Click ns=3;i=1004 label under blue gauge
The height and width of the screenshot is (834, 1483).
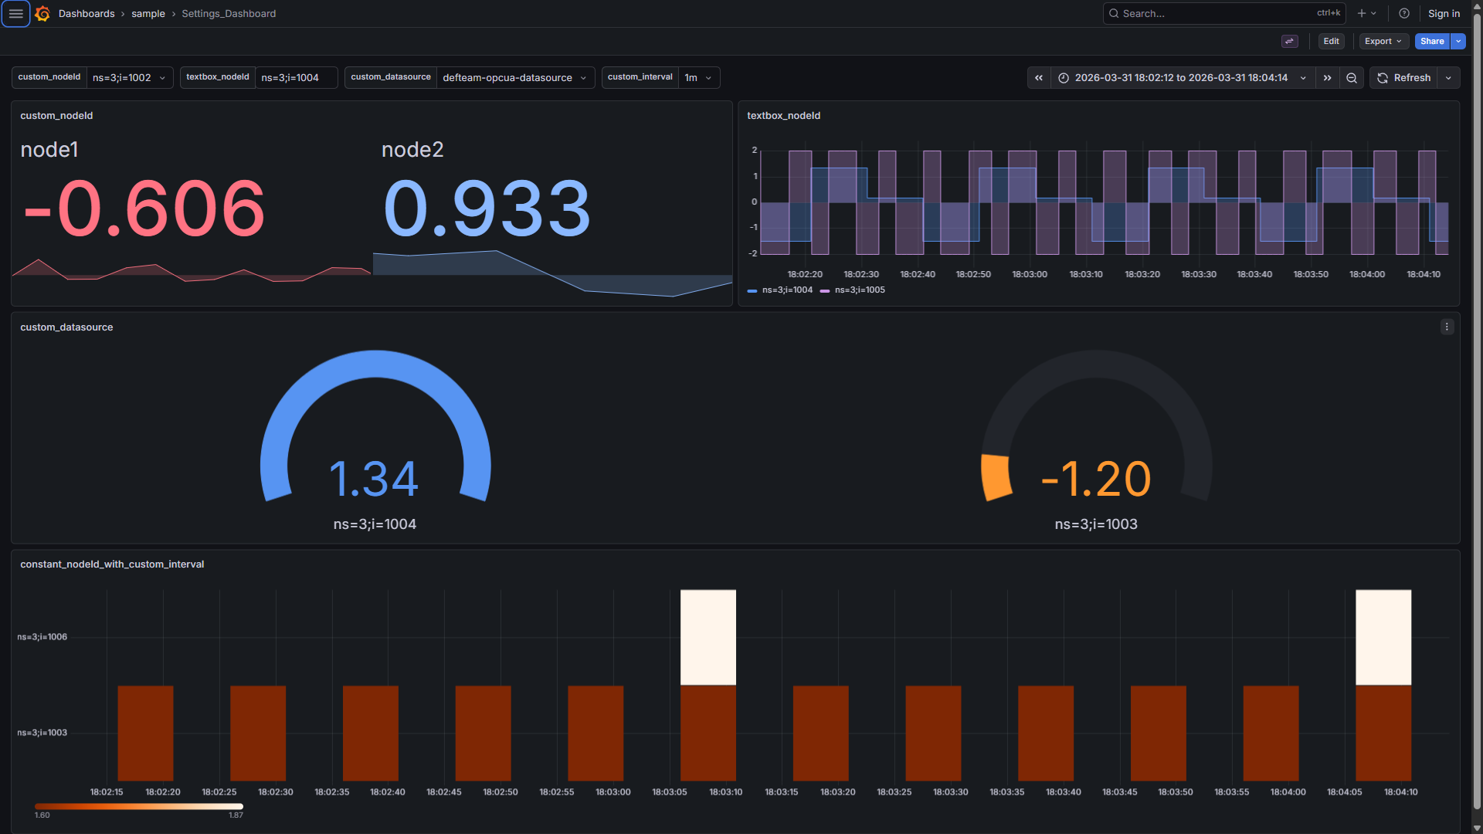375,524
